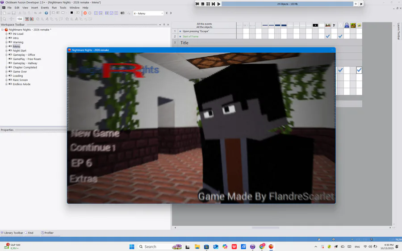This screenshot has height=251, width=402.
Task: Open the Run menu
Action: coord(54,8)
